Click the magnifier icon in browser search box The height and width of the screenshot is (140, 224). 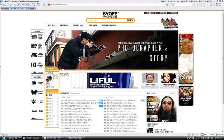(x=173, y=5)
